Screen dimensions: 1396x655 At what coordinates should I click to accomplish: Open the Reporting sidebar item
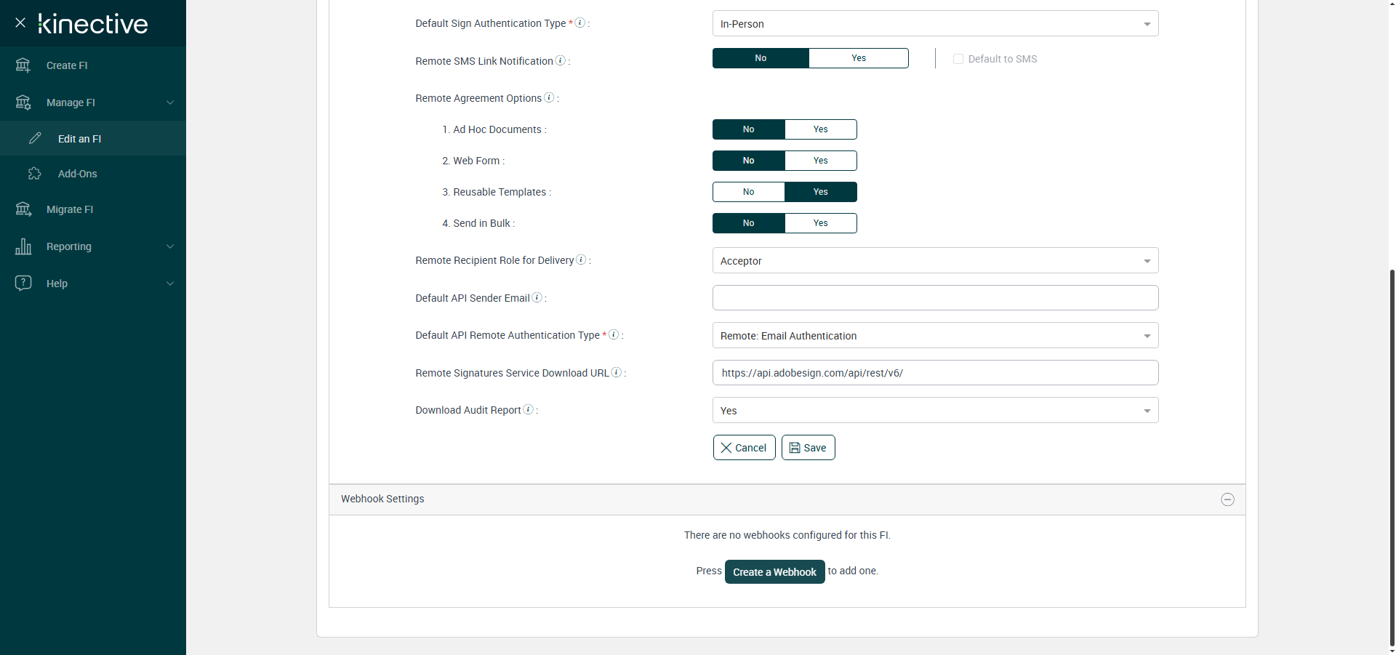tap(93, 246)
